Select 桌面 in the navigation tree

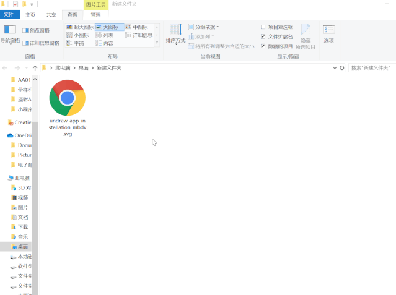tap(16, 247)
